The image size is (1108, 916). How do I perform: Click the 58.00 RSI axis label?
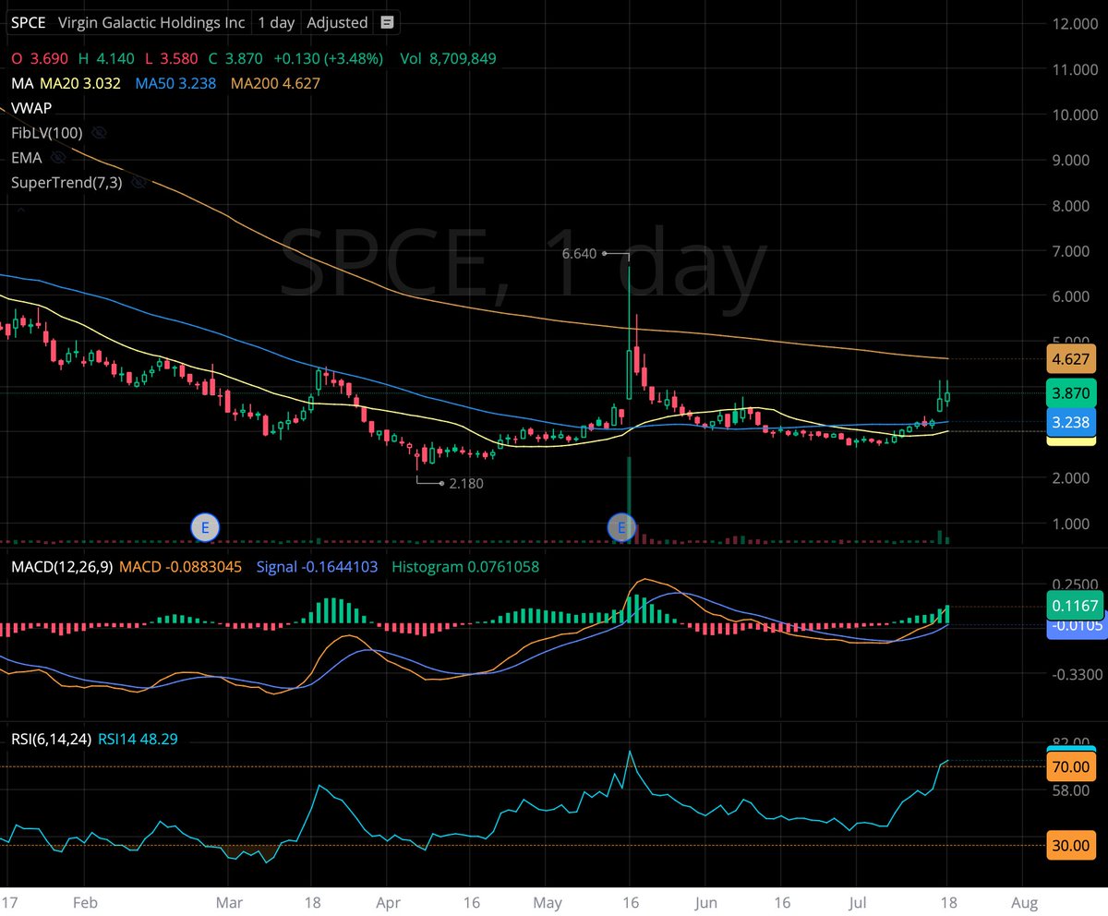click(1071, 791)
